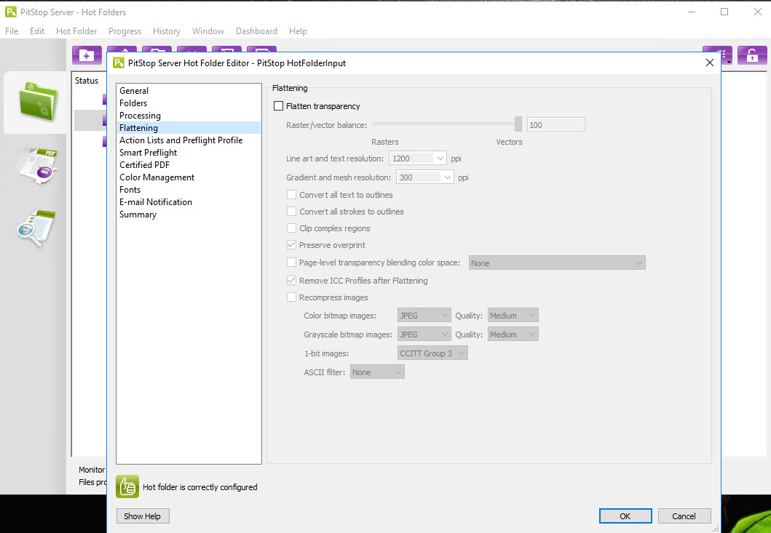Open the Dashboard menu

point(257,31)
